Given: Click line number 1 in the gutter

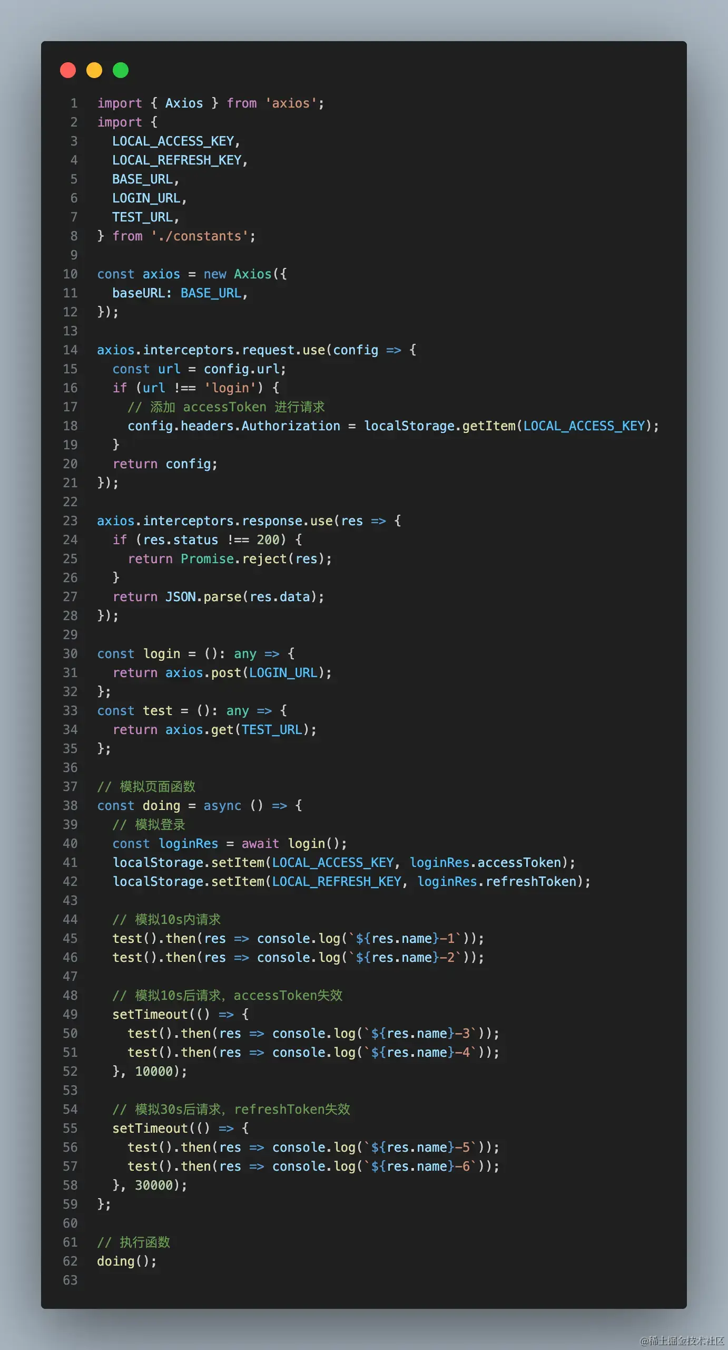Looking at the screenshot, I should click(x=74, y=103).
